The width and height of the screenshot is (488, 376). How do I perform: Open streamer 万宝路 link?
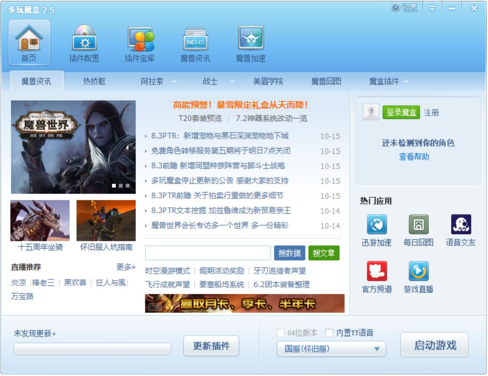pos(22,296)
